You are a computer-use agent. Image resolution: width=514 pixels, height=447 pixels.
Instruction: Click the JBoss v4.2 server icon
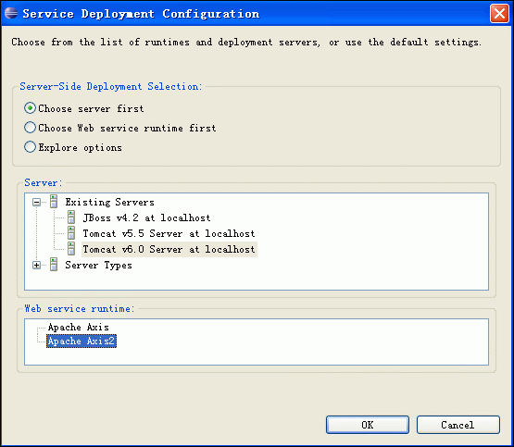tap(71, 217)
